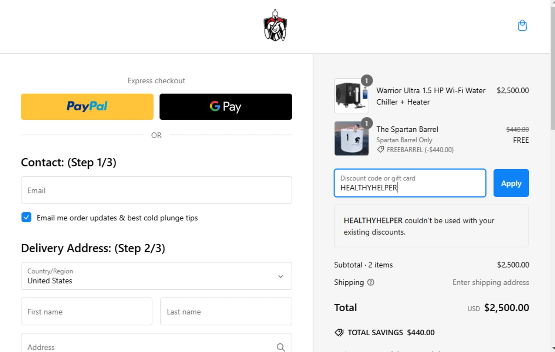Viewport: 555px width, 352px height.
Task: Click the FREEBARREL (-$440.00) discount text
Action: 420,150
